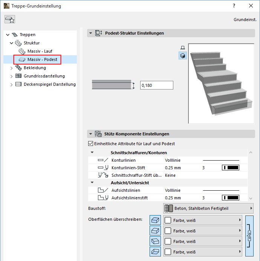Open the dialog help question mark
This screenshot has height=261, width=260.
pyautogui.click(x=234, y=6)
